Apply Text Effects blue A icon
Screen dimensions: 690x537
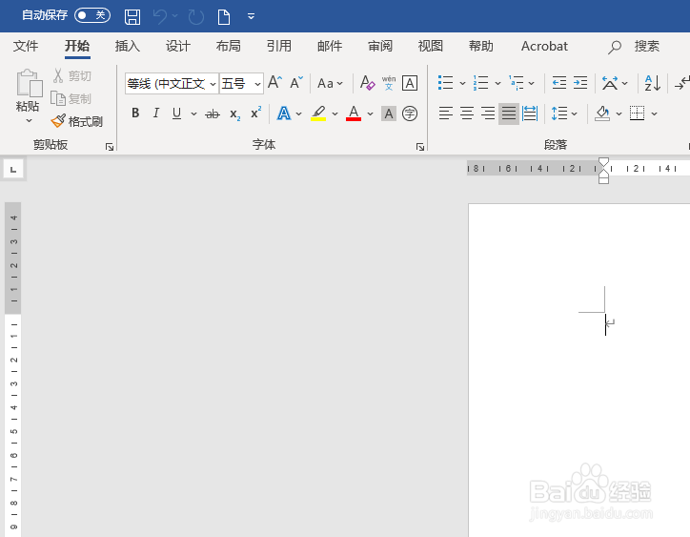(284, 114)
